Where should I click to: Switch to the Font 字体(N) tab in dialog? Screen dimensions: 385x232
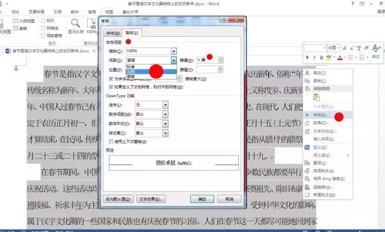point(112,33)
